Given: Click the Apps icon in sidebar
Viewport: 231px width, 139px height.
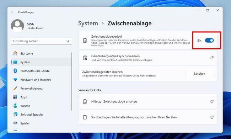Looking at the screenshot, I should (15, 97).
